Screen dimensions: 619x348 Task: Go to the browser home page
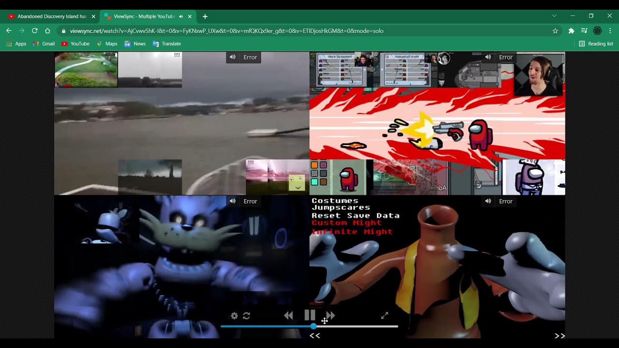(47, 30)
